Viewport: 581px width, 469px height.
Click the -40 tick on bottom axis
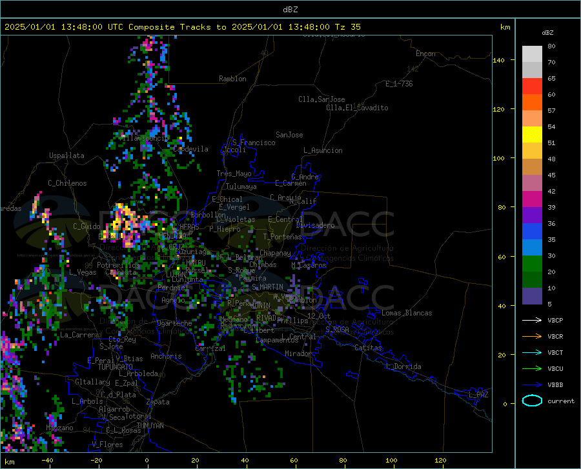click(x=47, y=460)
